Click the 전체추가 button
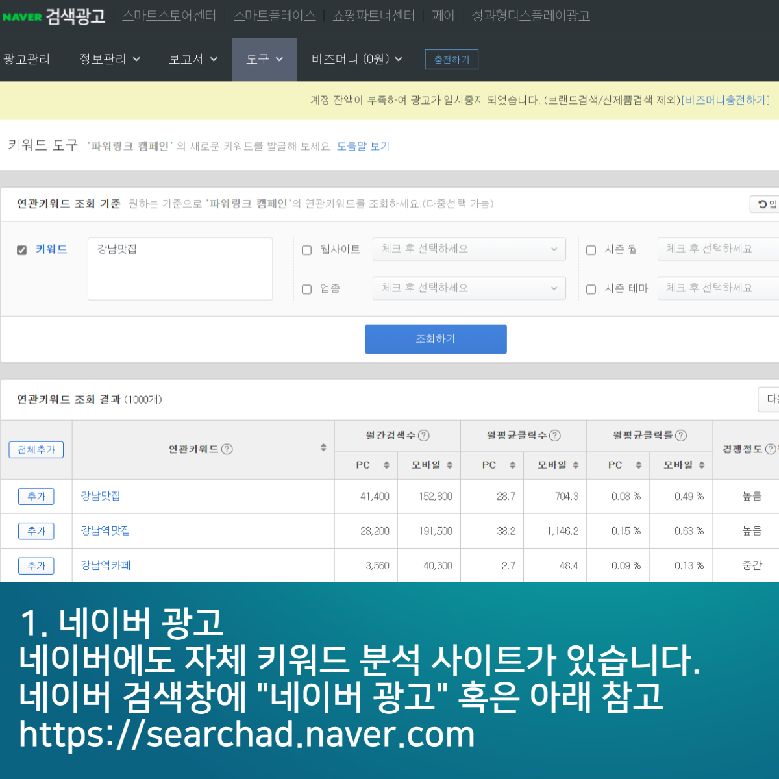The height and width of the screenshot is (779, 779). point(36,450)
